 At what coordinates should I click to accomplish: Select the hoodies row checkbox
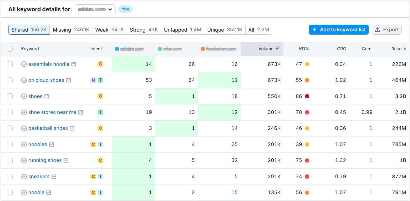10,144
